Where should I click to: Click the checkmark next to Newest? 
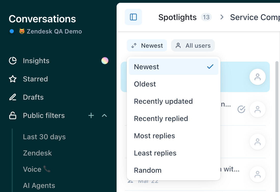click(210, 66)
